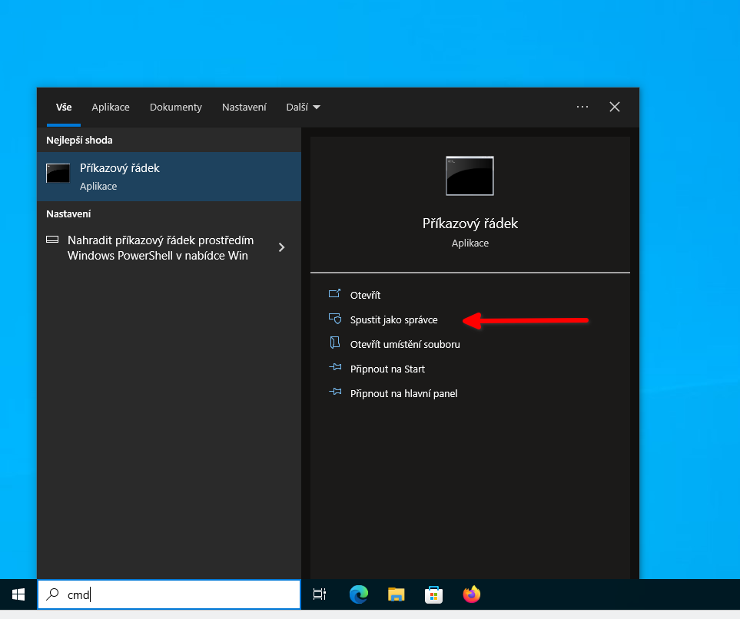Open the Windows Start menu

[18, 594]
